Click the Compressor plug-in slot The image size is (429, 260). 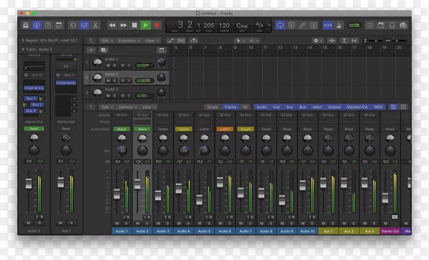(x=66, y=83)
